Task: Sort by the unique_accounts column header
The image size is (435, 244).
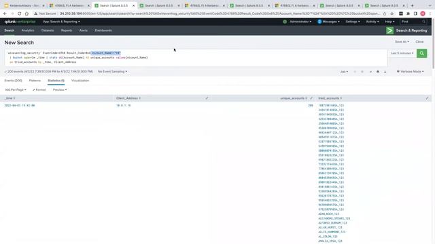Action: point(294,98)
